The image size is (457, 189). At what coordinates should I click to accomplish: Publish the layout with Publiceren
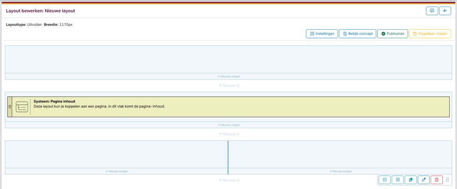pos(393,34)
